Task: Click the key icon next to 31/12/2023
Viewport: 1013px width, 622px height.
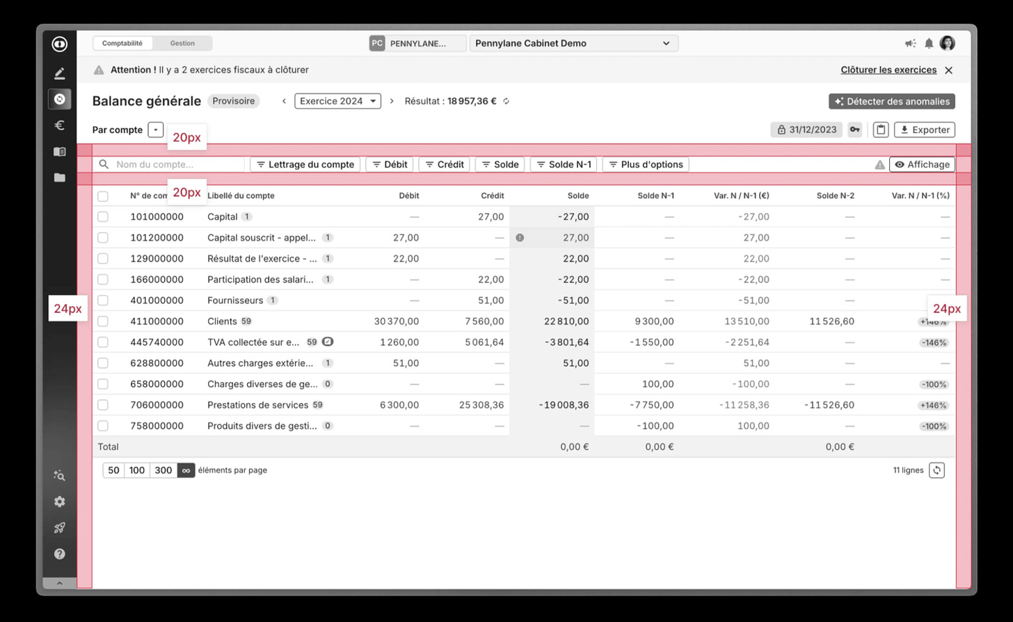Action: pyautogui.click(x=854, y=129)
